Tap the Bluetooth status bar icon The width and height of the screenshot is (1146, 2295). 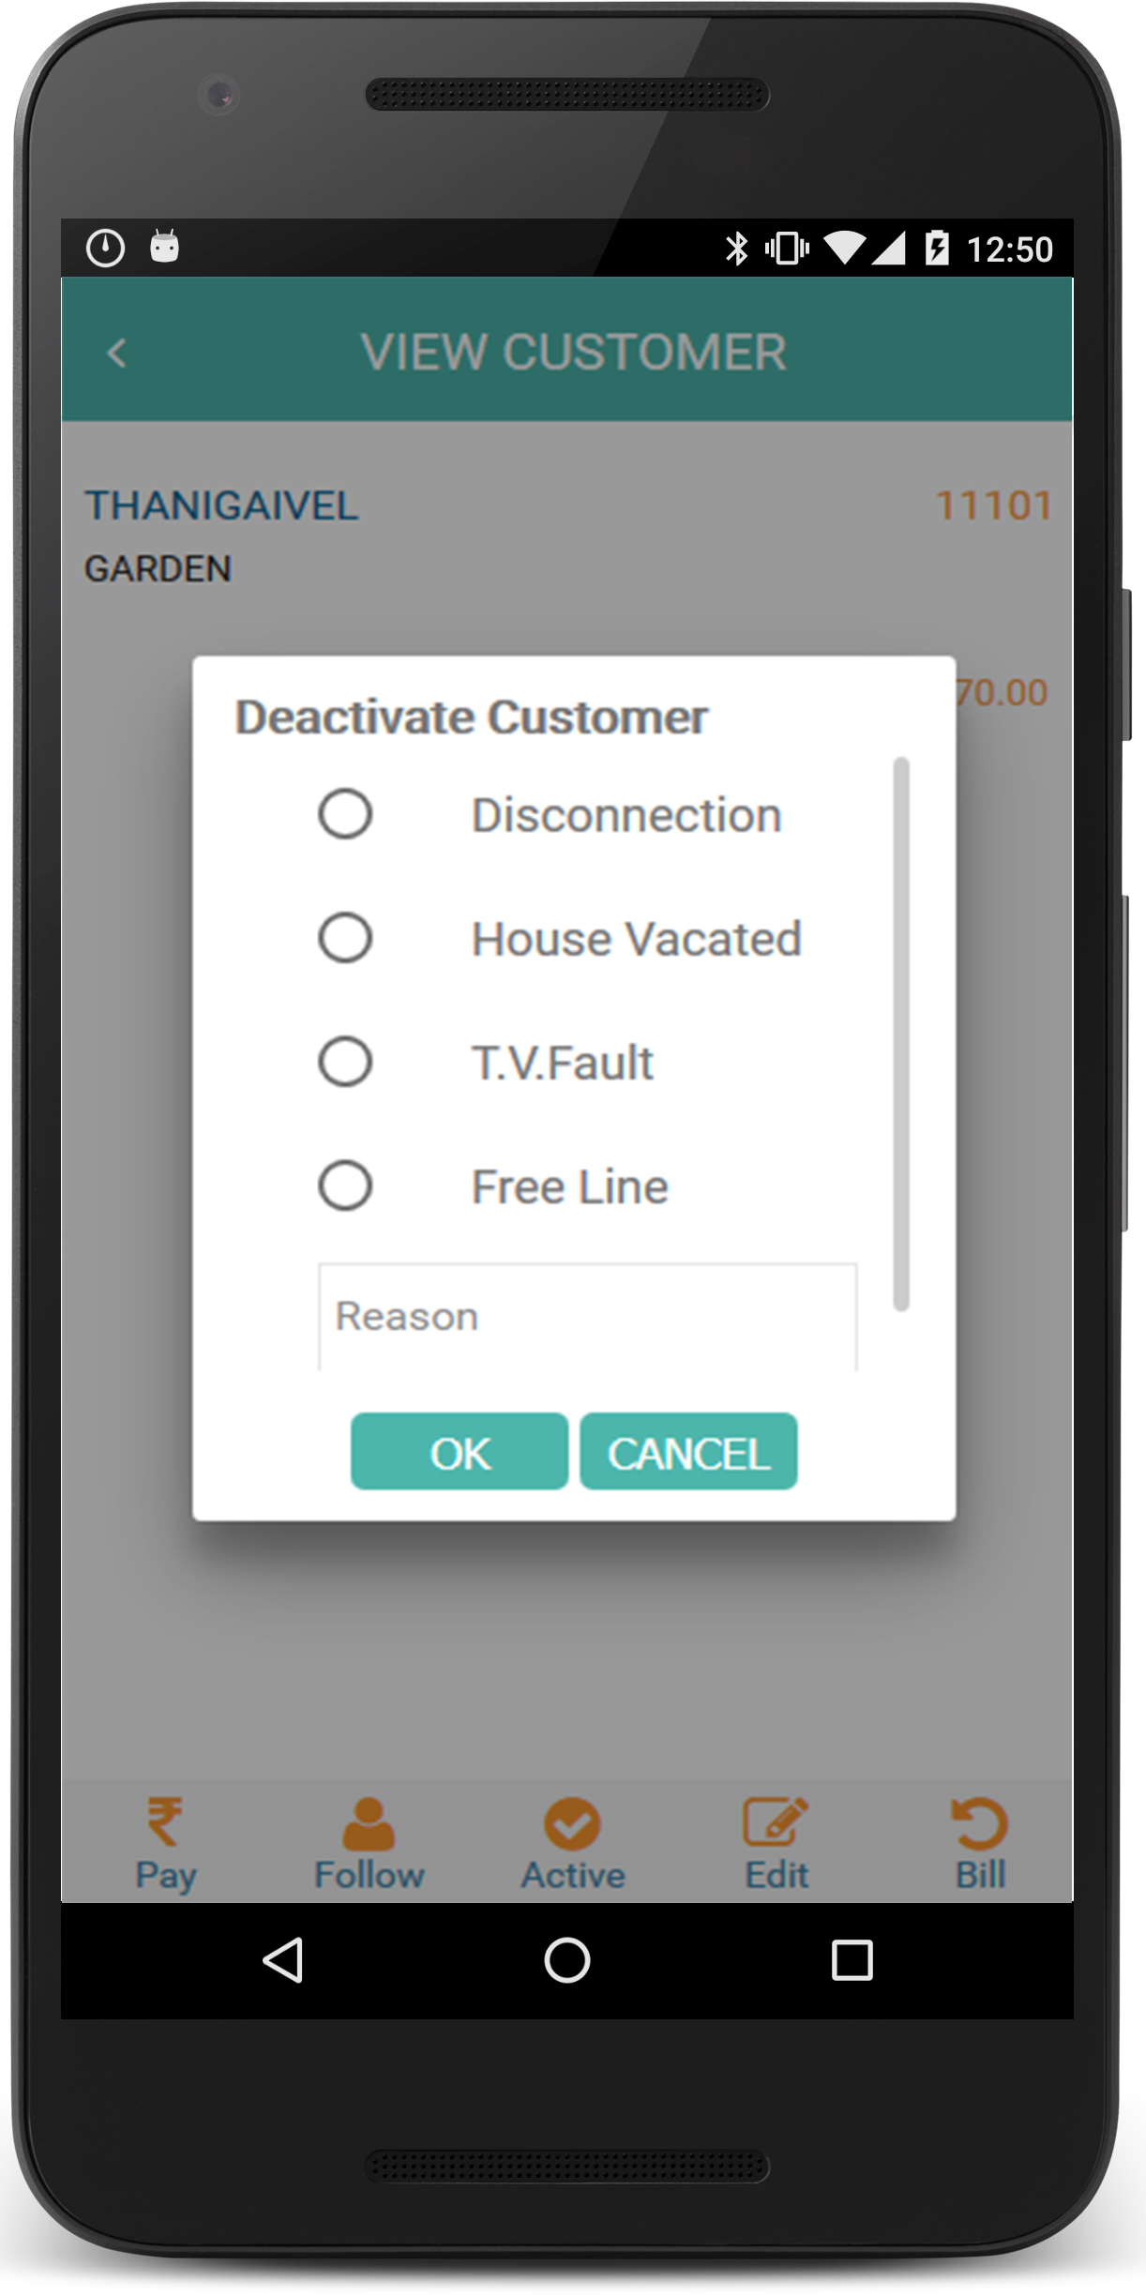pos(737,249)
